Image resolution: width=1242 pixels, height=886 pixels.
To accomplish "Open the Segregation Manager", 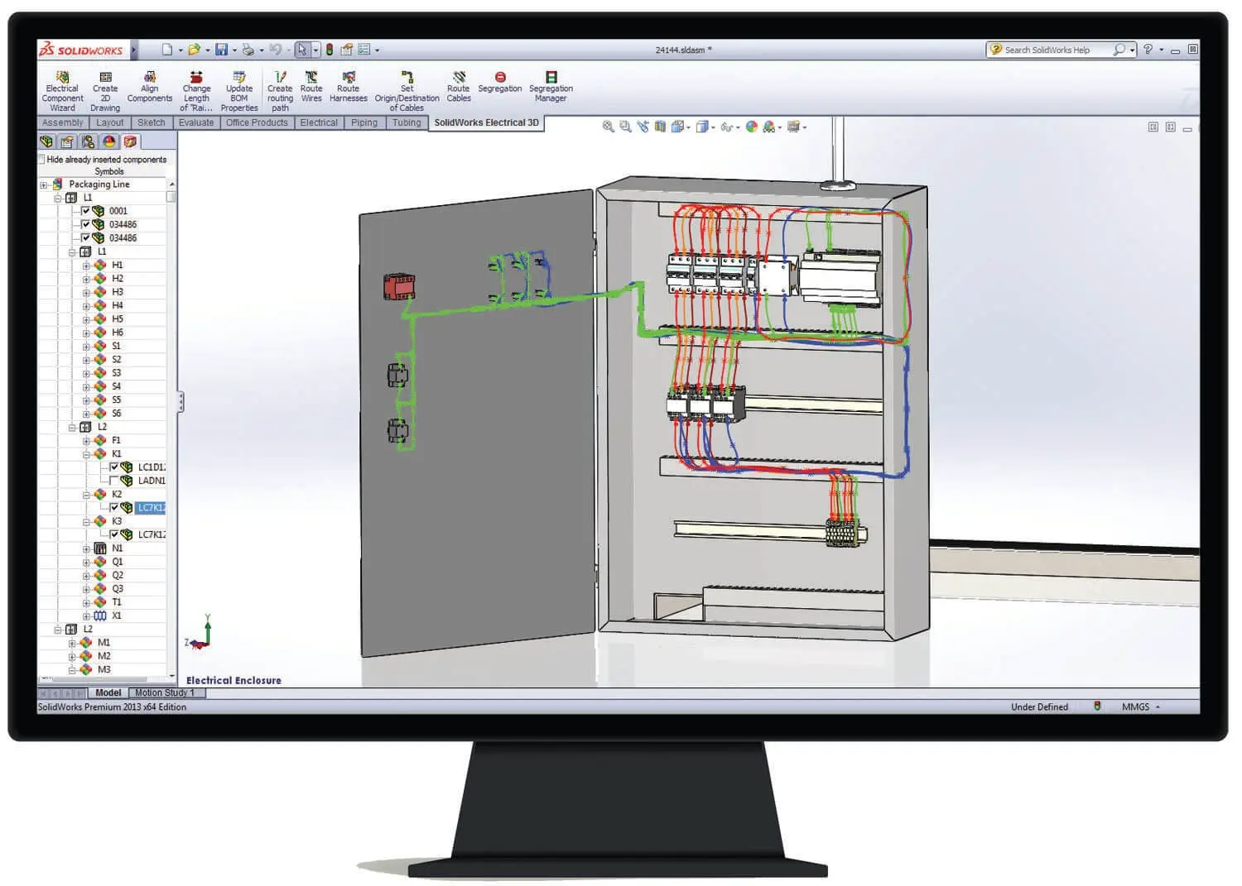I will point(551,87).
